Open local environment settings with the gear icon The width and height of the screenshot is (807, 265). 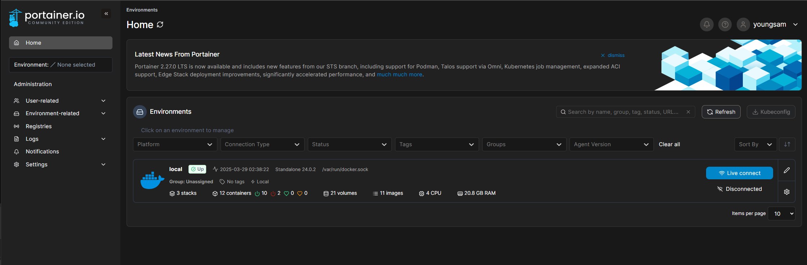click(787, 192)
